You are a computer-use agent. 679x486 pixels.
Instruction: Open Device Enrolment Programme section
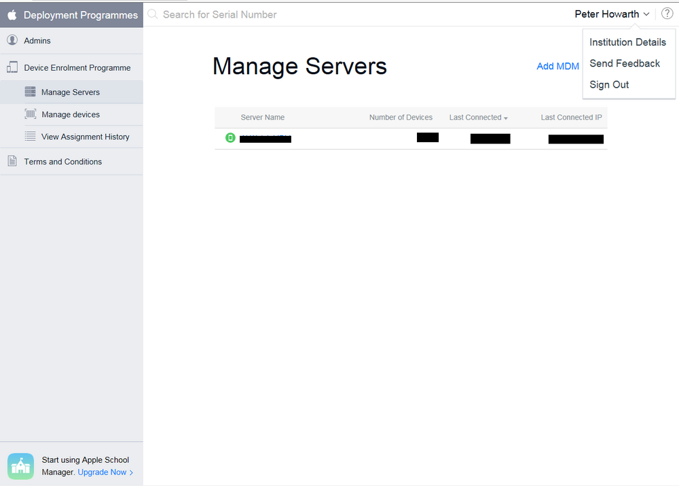(71, 68)
